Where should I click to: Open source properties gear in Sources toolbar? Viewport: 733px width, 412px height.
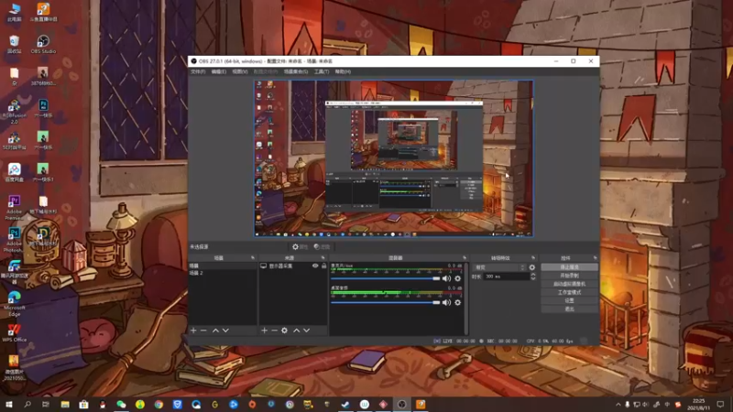coord(284,331)
